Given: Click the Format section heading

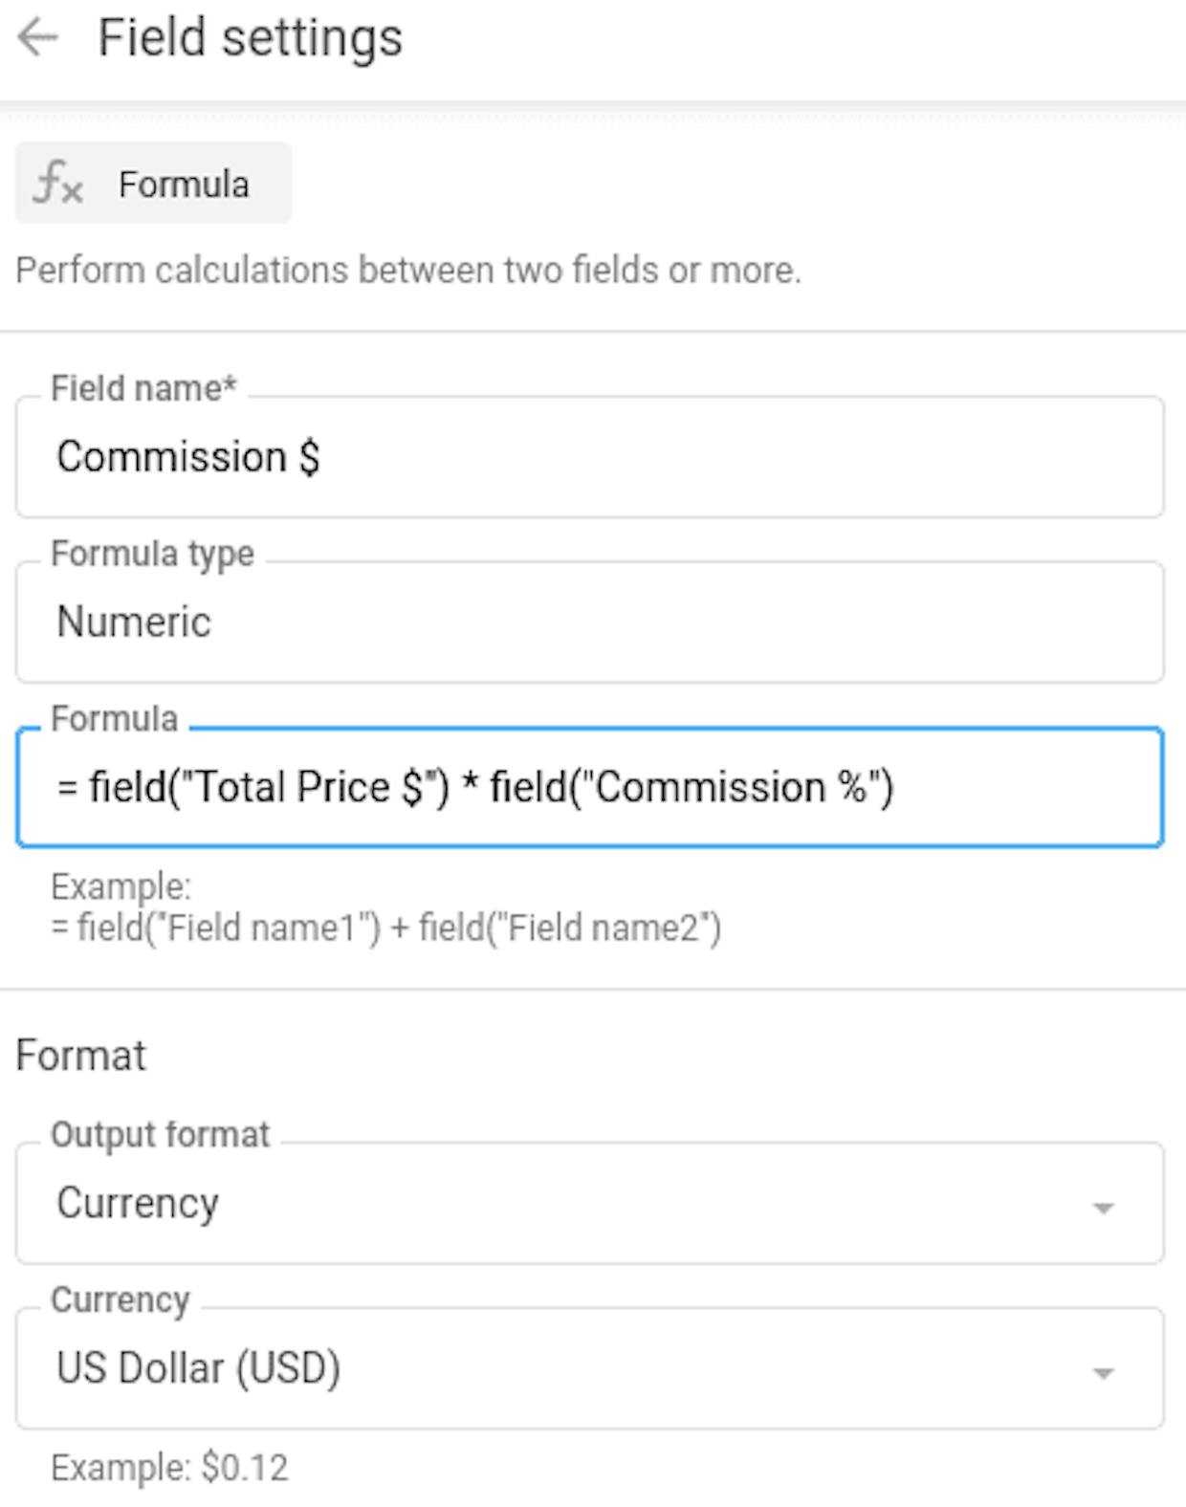Looking at the screenshot, I should pyautogui.click(x=81, y=1056).
